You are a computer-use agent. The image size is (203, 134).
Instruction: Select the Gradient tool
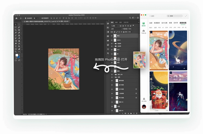(16, 41)
